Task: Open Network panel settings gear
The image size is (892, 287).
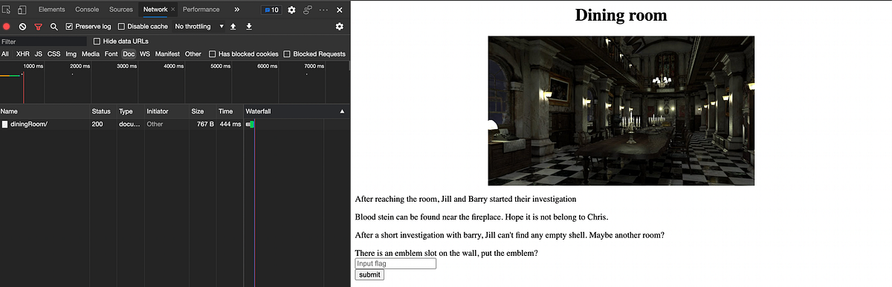Action: pos(340,27)
